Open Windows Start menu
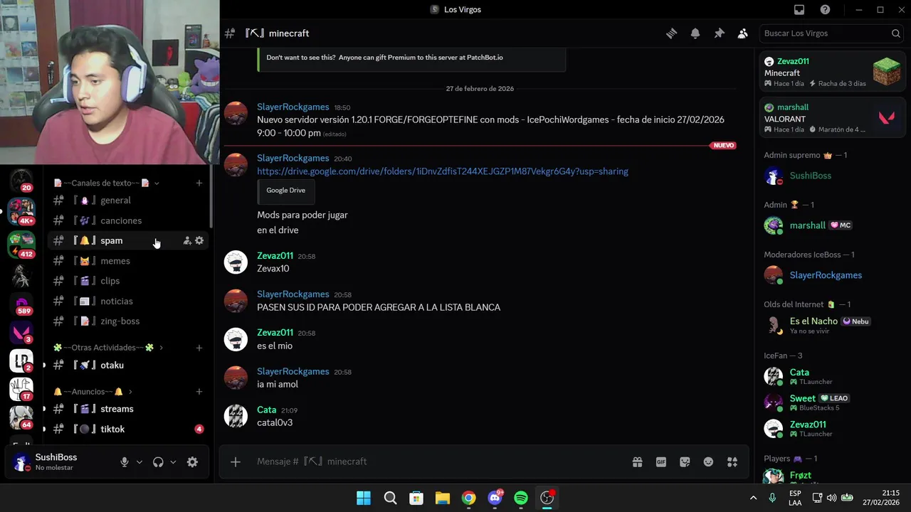 coord(364,498)
